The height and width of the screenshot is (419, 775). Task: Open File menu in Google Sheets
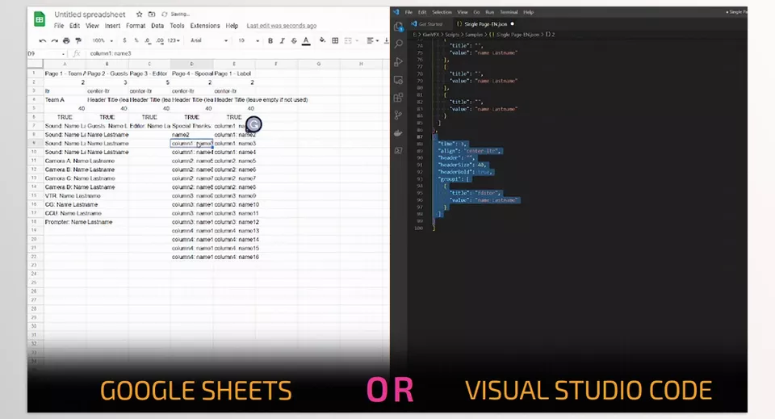pyautogui.click(x=59, y=26)
